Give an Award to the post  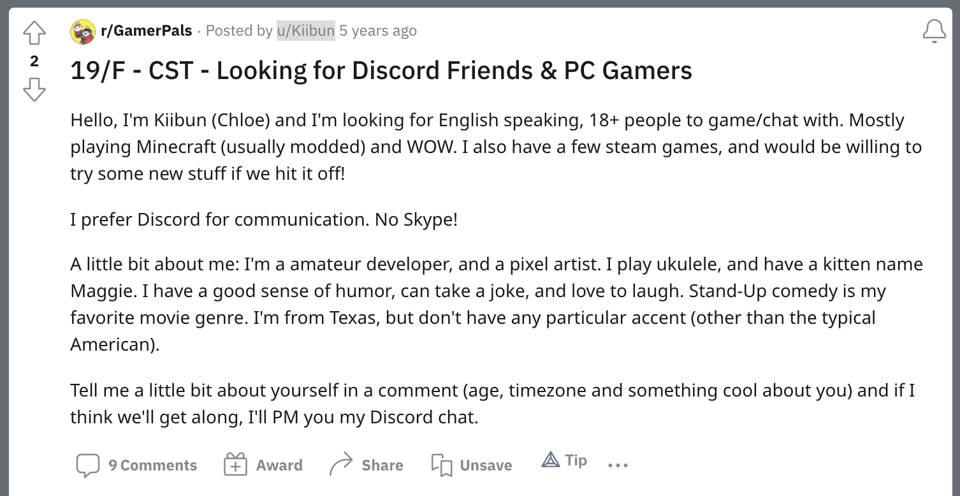(x=279, y=465)
